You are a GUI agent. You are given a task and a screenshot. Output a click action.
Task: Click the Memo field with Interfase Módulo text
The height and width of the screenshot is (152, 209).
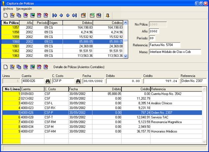[x=175, y=52]
